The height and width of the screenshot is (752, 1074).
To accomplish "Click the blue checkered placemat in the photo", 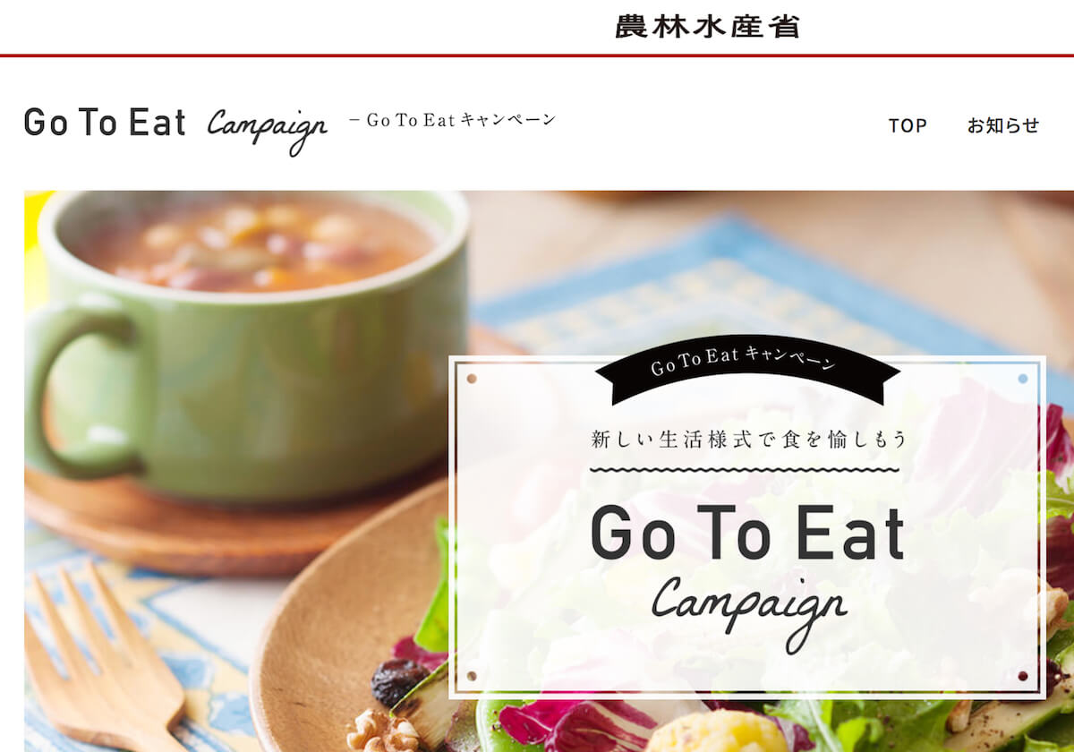I will click(x=716, y=286).
